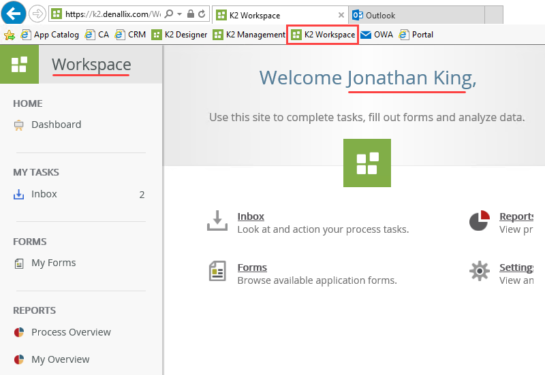Click the My Forms document icon
Image resolution: width=545 pixels, height=375 pixels.
click(19, 263)
